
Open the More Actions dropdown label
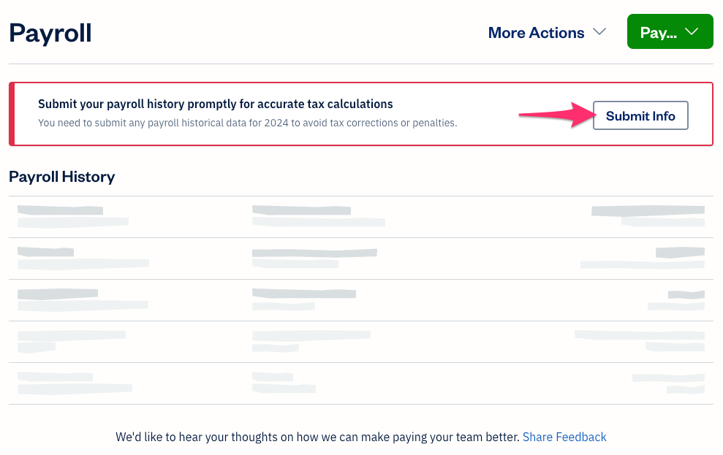(536, 33)
